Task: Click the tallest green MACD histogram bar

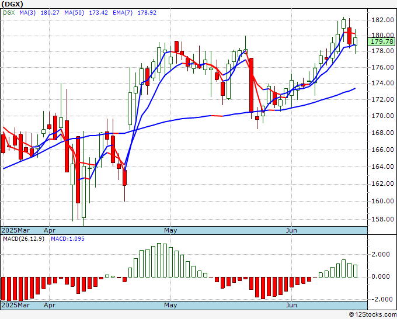Action: (x=159, y=260)
